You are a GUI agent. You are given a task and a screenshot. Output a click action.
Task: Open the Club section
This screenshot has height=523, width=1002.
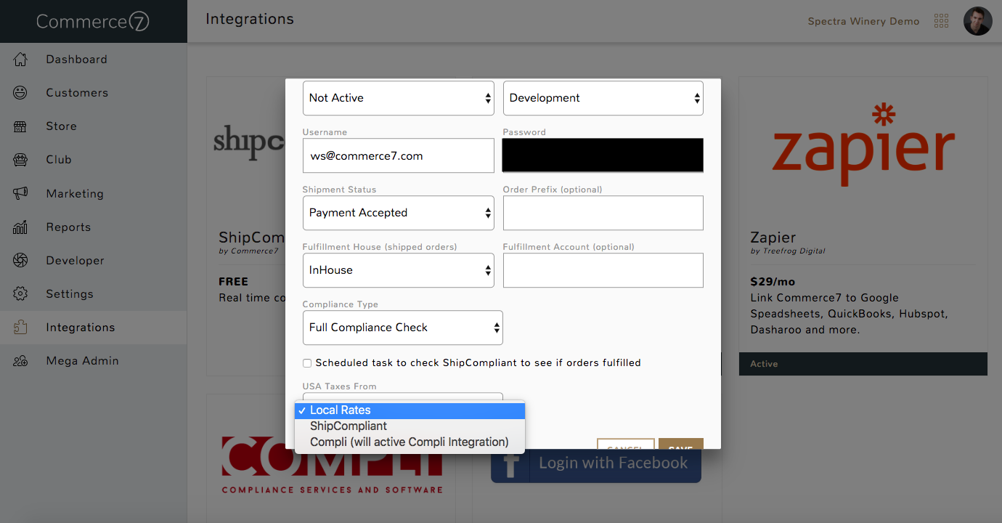click(x=59, y=160)
